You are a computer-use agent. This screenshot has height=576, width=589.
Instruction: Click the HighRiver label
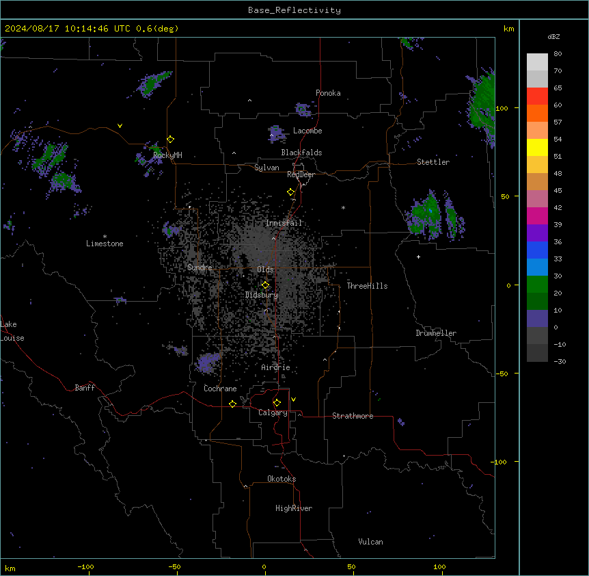coord(294,508)
